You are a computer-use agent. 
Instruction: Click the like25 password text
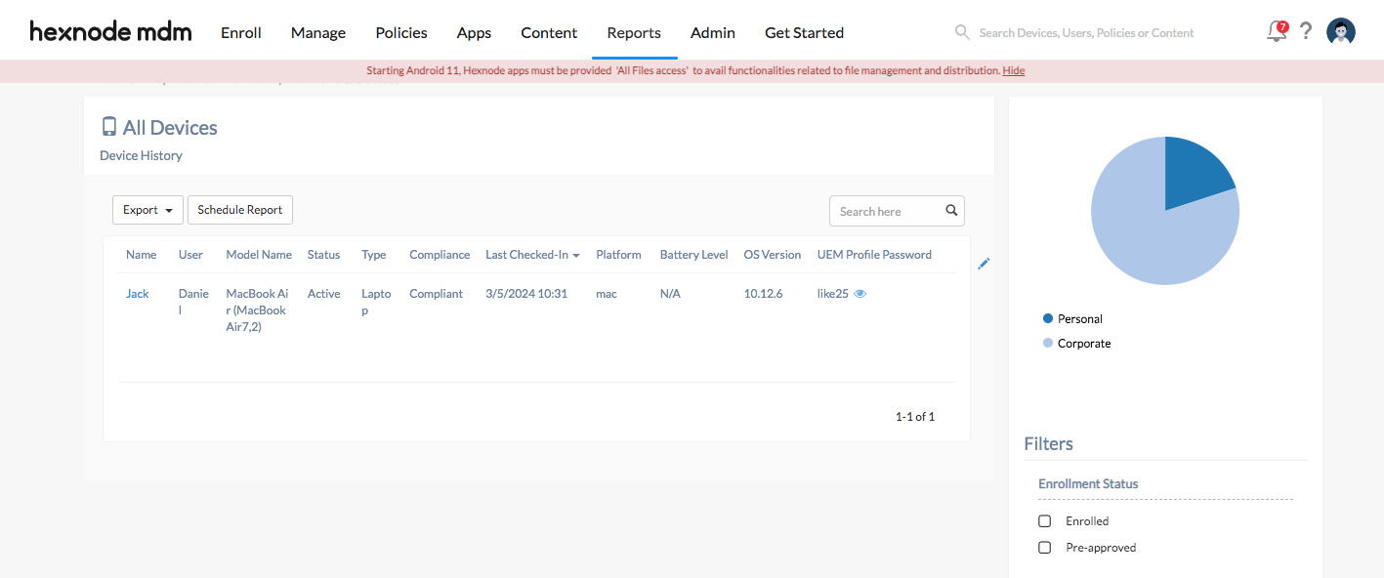point(832,293)
